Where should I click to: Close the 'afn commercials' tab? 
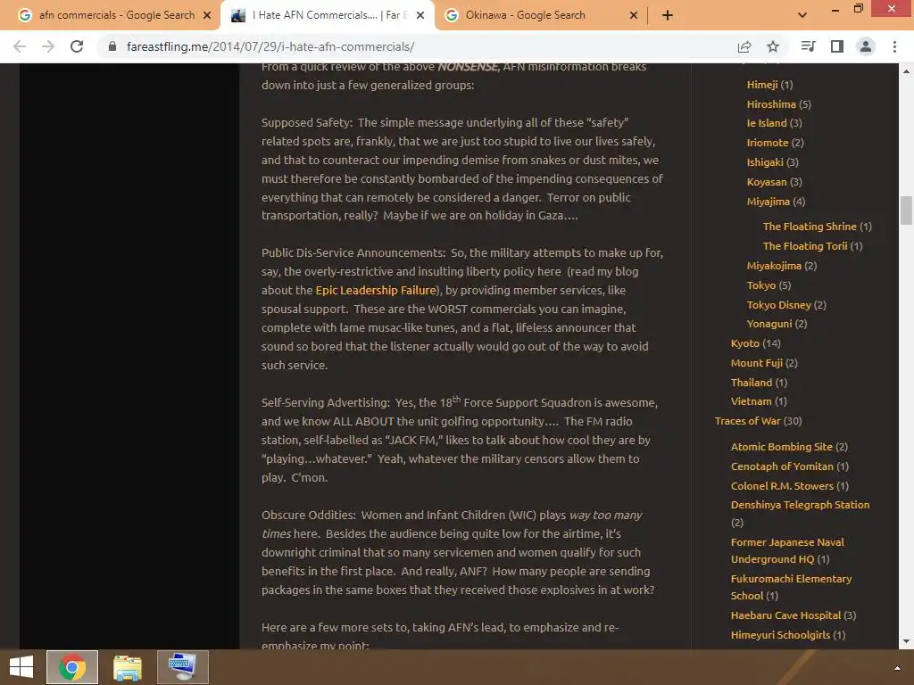point(207,15)
